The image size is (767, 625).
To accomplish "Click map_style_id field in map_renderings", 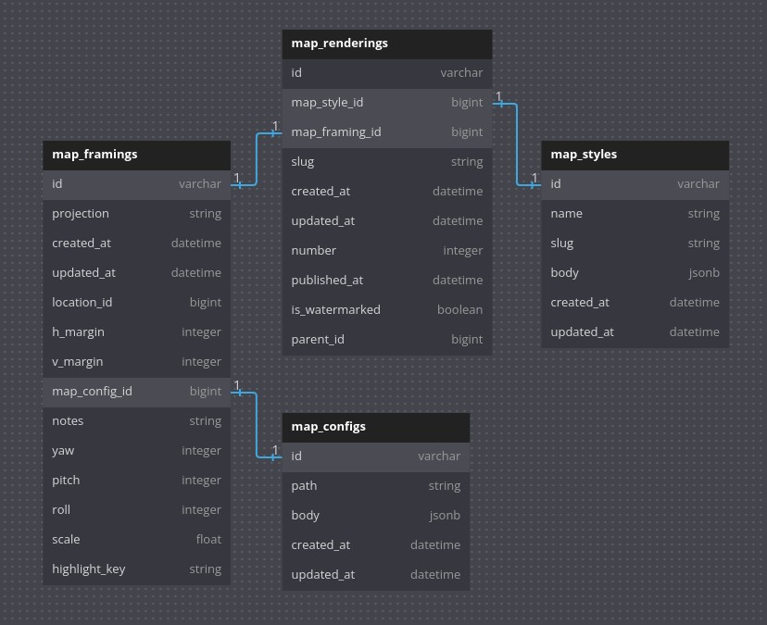I will point(387,103).
